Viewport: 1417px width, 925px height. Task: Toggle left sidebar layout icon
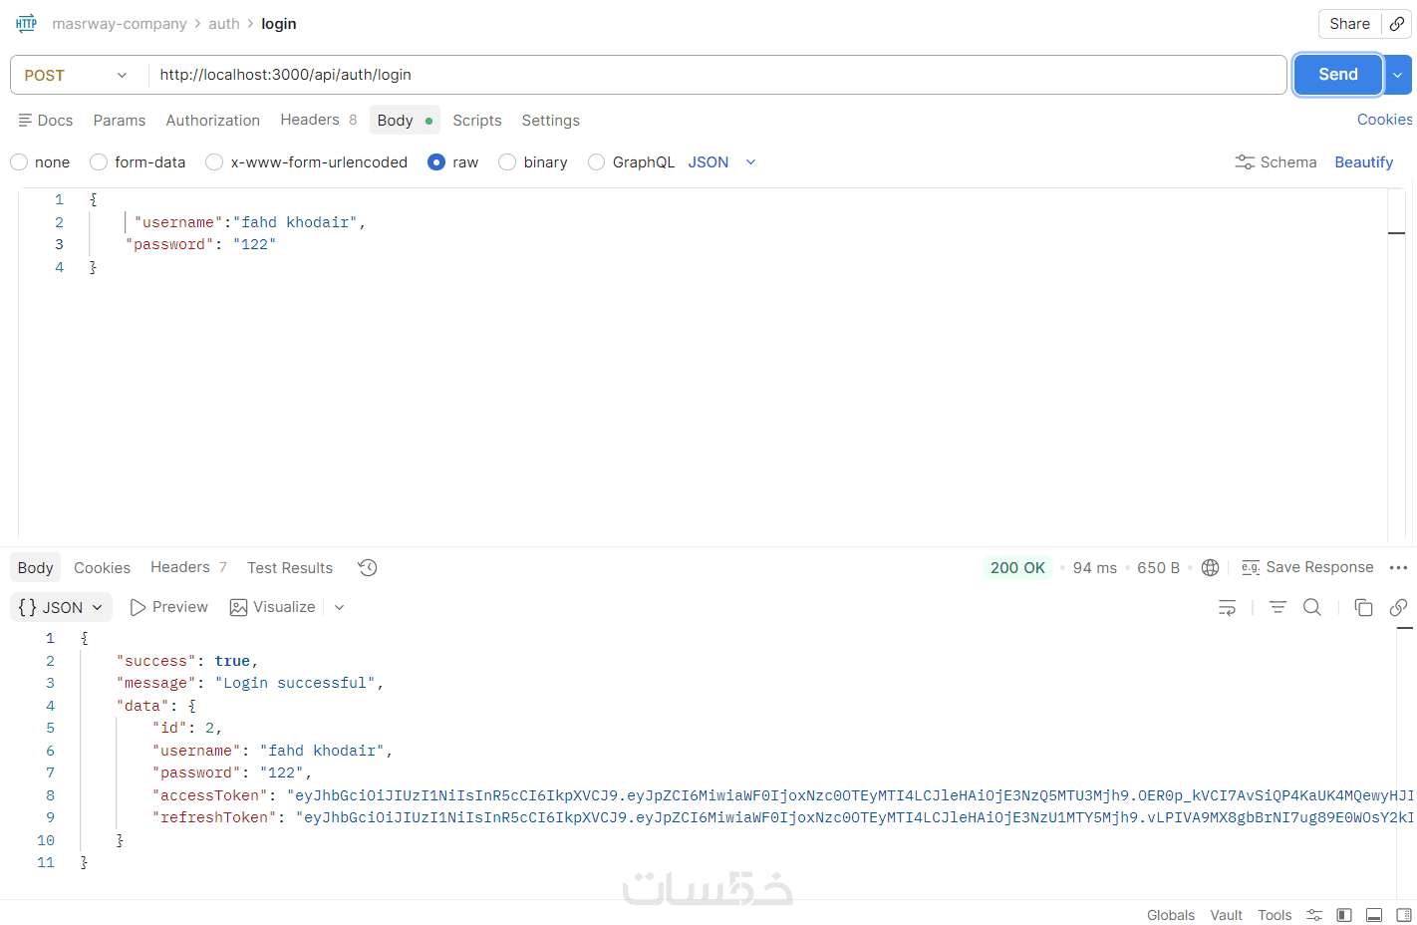[1344, 915]
